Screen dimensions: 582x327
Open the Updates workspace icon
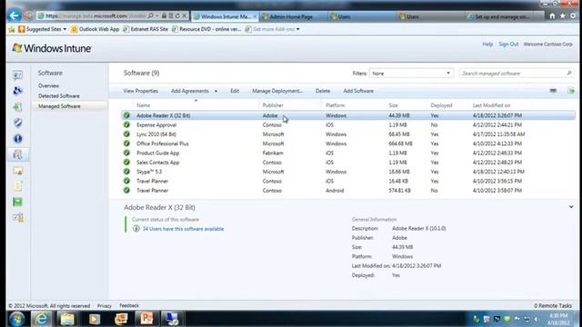tap(17, 107)
